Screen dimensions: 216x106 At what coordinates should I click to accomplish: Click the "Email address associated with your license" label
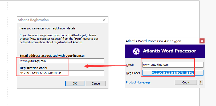click(52, 56)
